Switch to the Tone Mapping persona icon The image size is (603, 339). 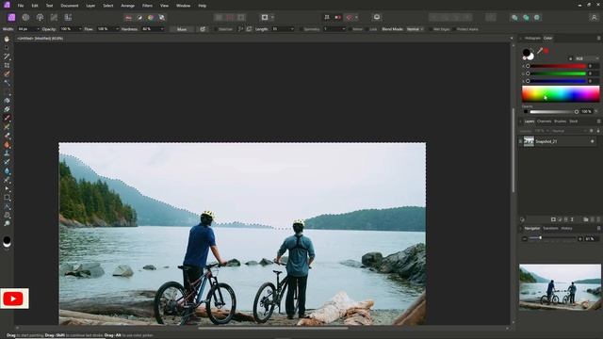[x=54, y=17]
